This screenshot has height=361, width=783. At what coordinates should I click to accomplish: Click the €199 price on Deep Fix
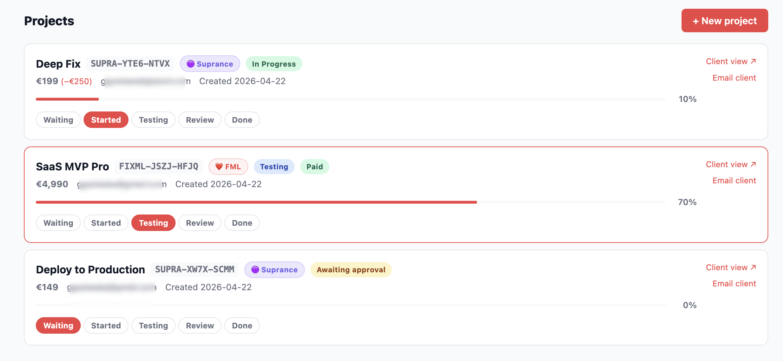coord(47,81)
